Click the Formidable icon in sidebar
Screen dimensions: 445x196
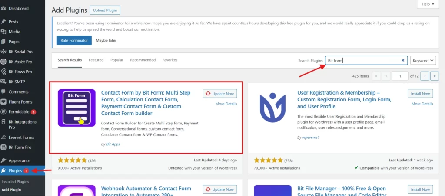(3, 112)
